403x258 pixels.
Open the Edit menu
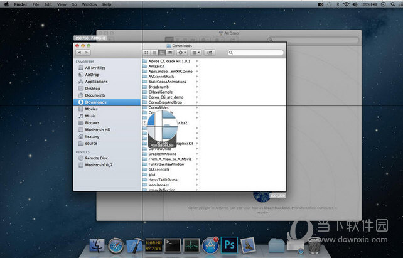48,4
